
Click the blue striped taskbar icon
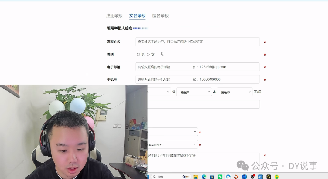[x=244, y=177]
